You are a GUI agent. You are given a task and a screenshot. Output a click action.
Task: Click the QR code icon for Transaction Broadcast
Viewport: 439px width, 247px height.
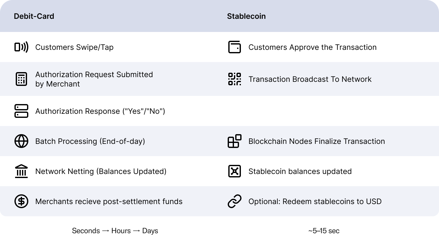coord(235,79)
